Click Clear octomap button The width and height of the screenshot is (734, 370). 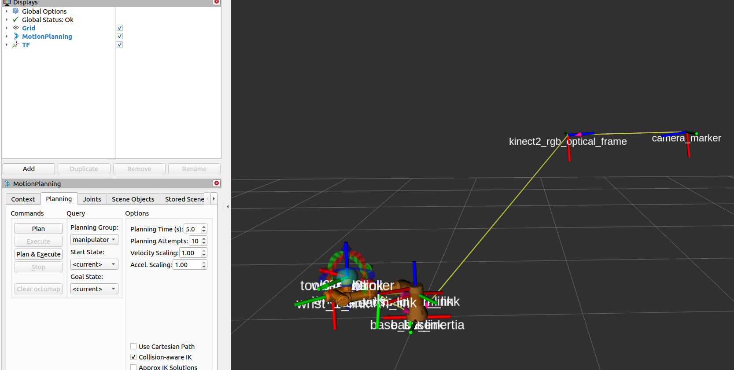tap(38, 289)
